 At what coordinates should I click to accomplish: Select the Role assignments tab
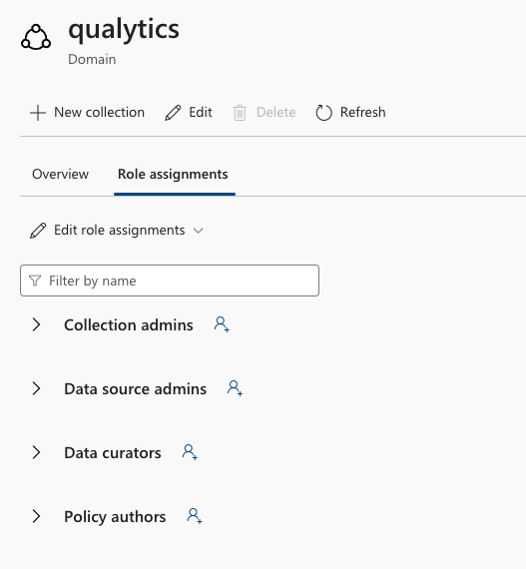pos(173,175)
